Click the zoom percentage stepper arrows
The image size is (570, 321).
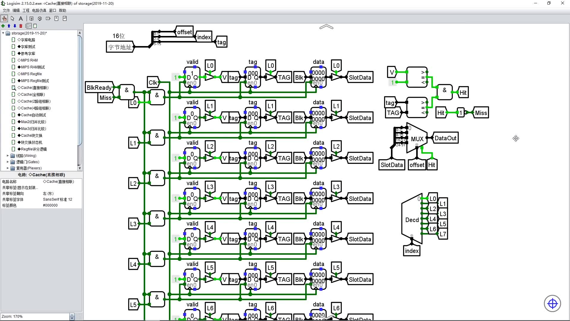[x=72, y=317]
